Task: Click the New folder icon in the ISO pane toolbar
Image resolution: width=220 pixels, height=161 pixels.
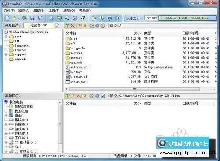Action: (x=78, y=26)
